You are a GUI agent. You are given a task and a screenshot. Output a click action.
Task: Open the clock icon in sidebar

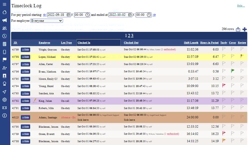pos(5,36)
